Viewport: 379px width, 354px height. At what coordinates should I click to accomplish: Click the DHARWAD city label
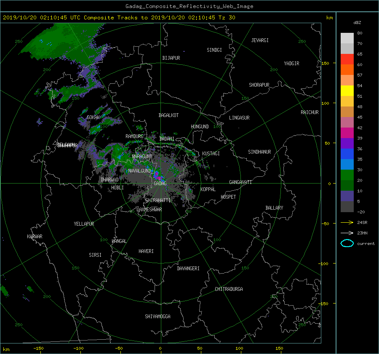click(x=110, y=180)
